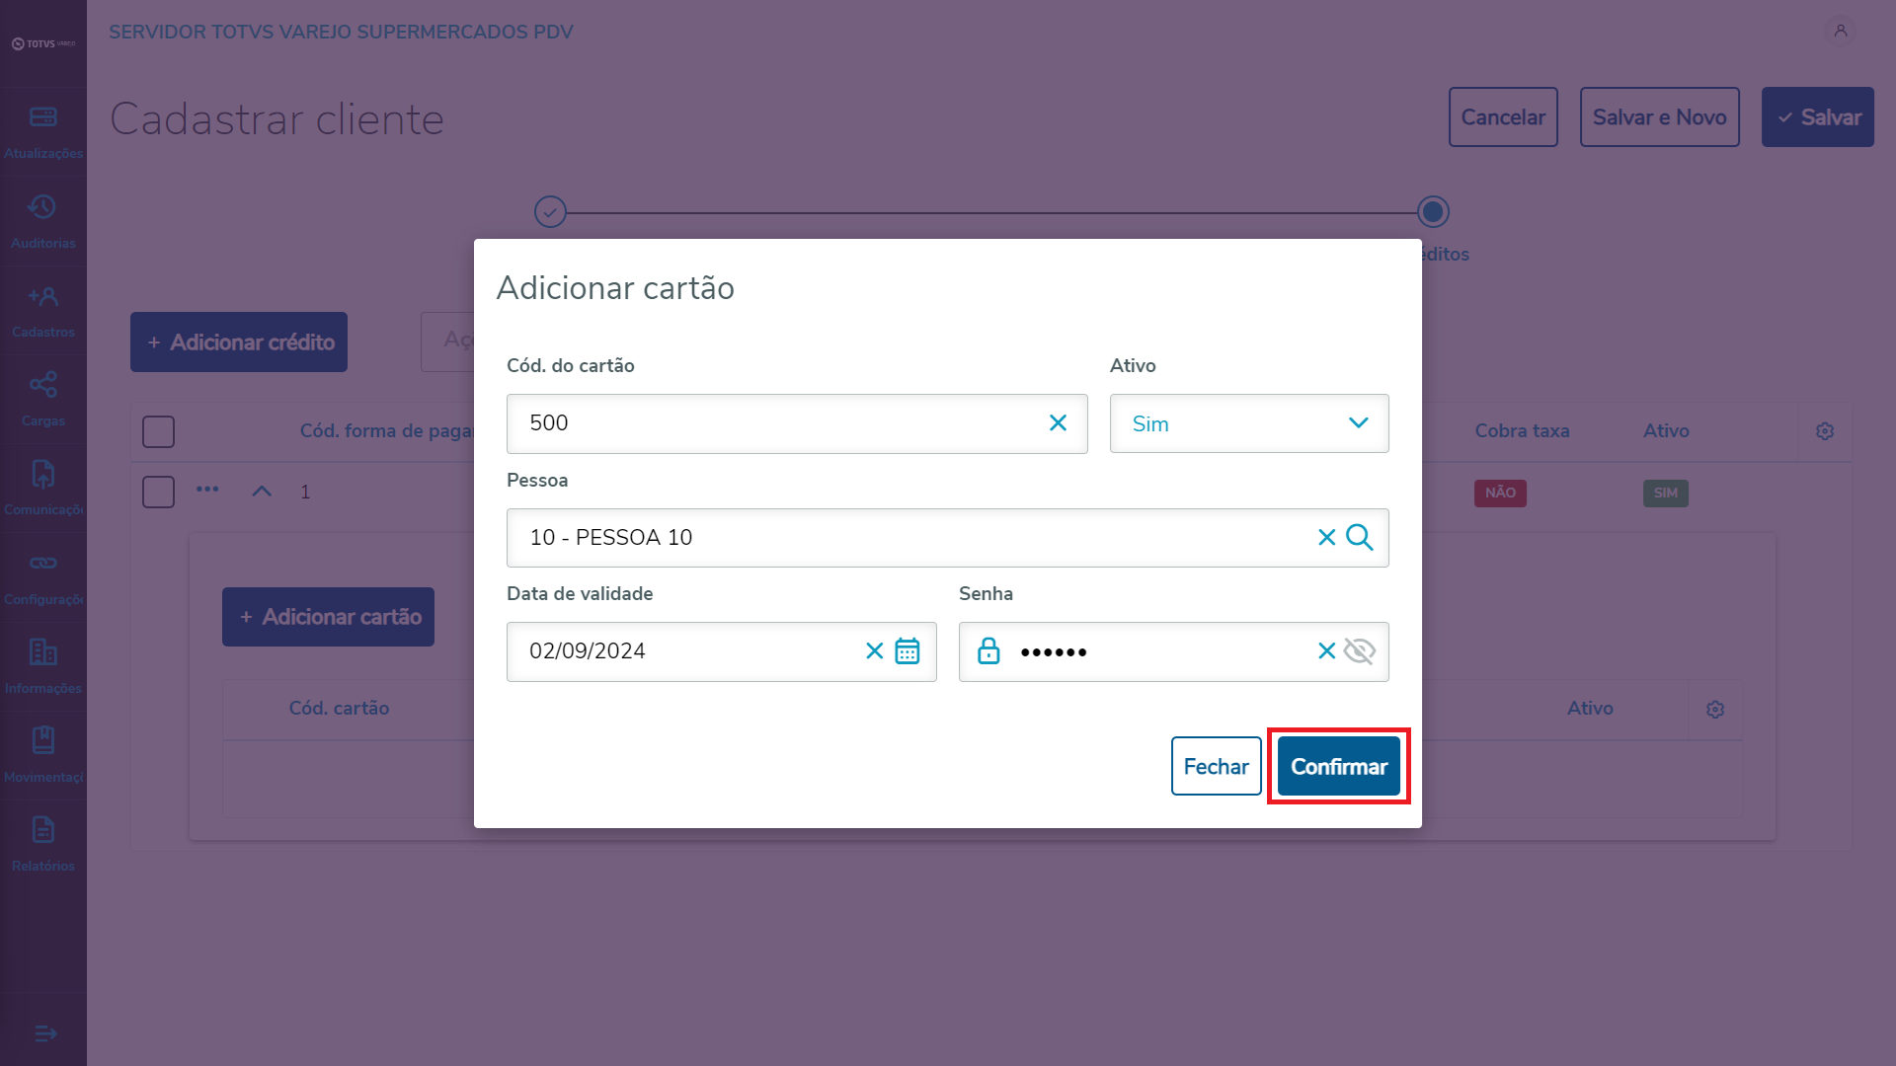Toggle password visibility eye icon

tap(1360, 651)
